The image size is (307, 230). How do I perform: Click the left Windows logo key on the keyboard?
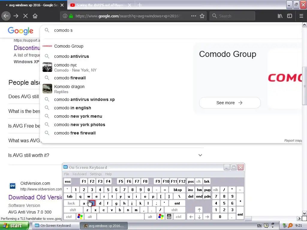coord(80,217)
